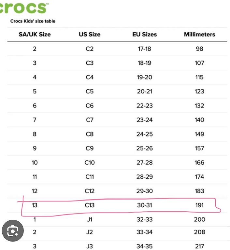230x250 pixels.
Task: Click the 200 millimeters value
Action: [x=199, y=219]
